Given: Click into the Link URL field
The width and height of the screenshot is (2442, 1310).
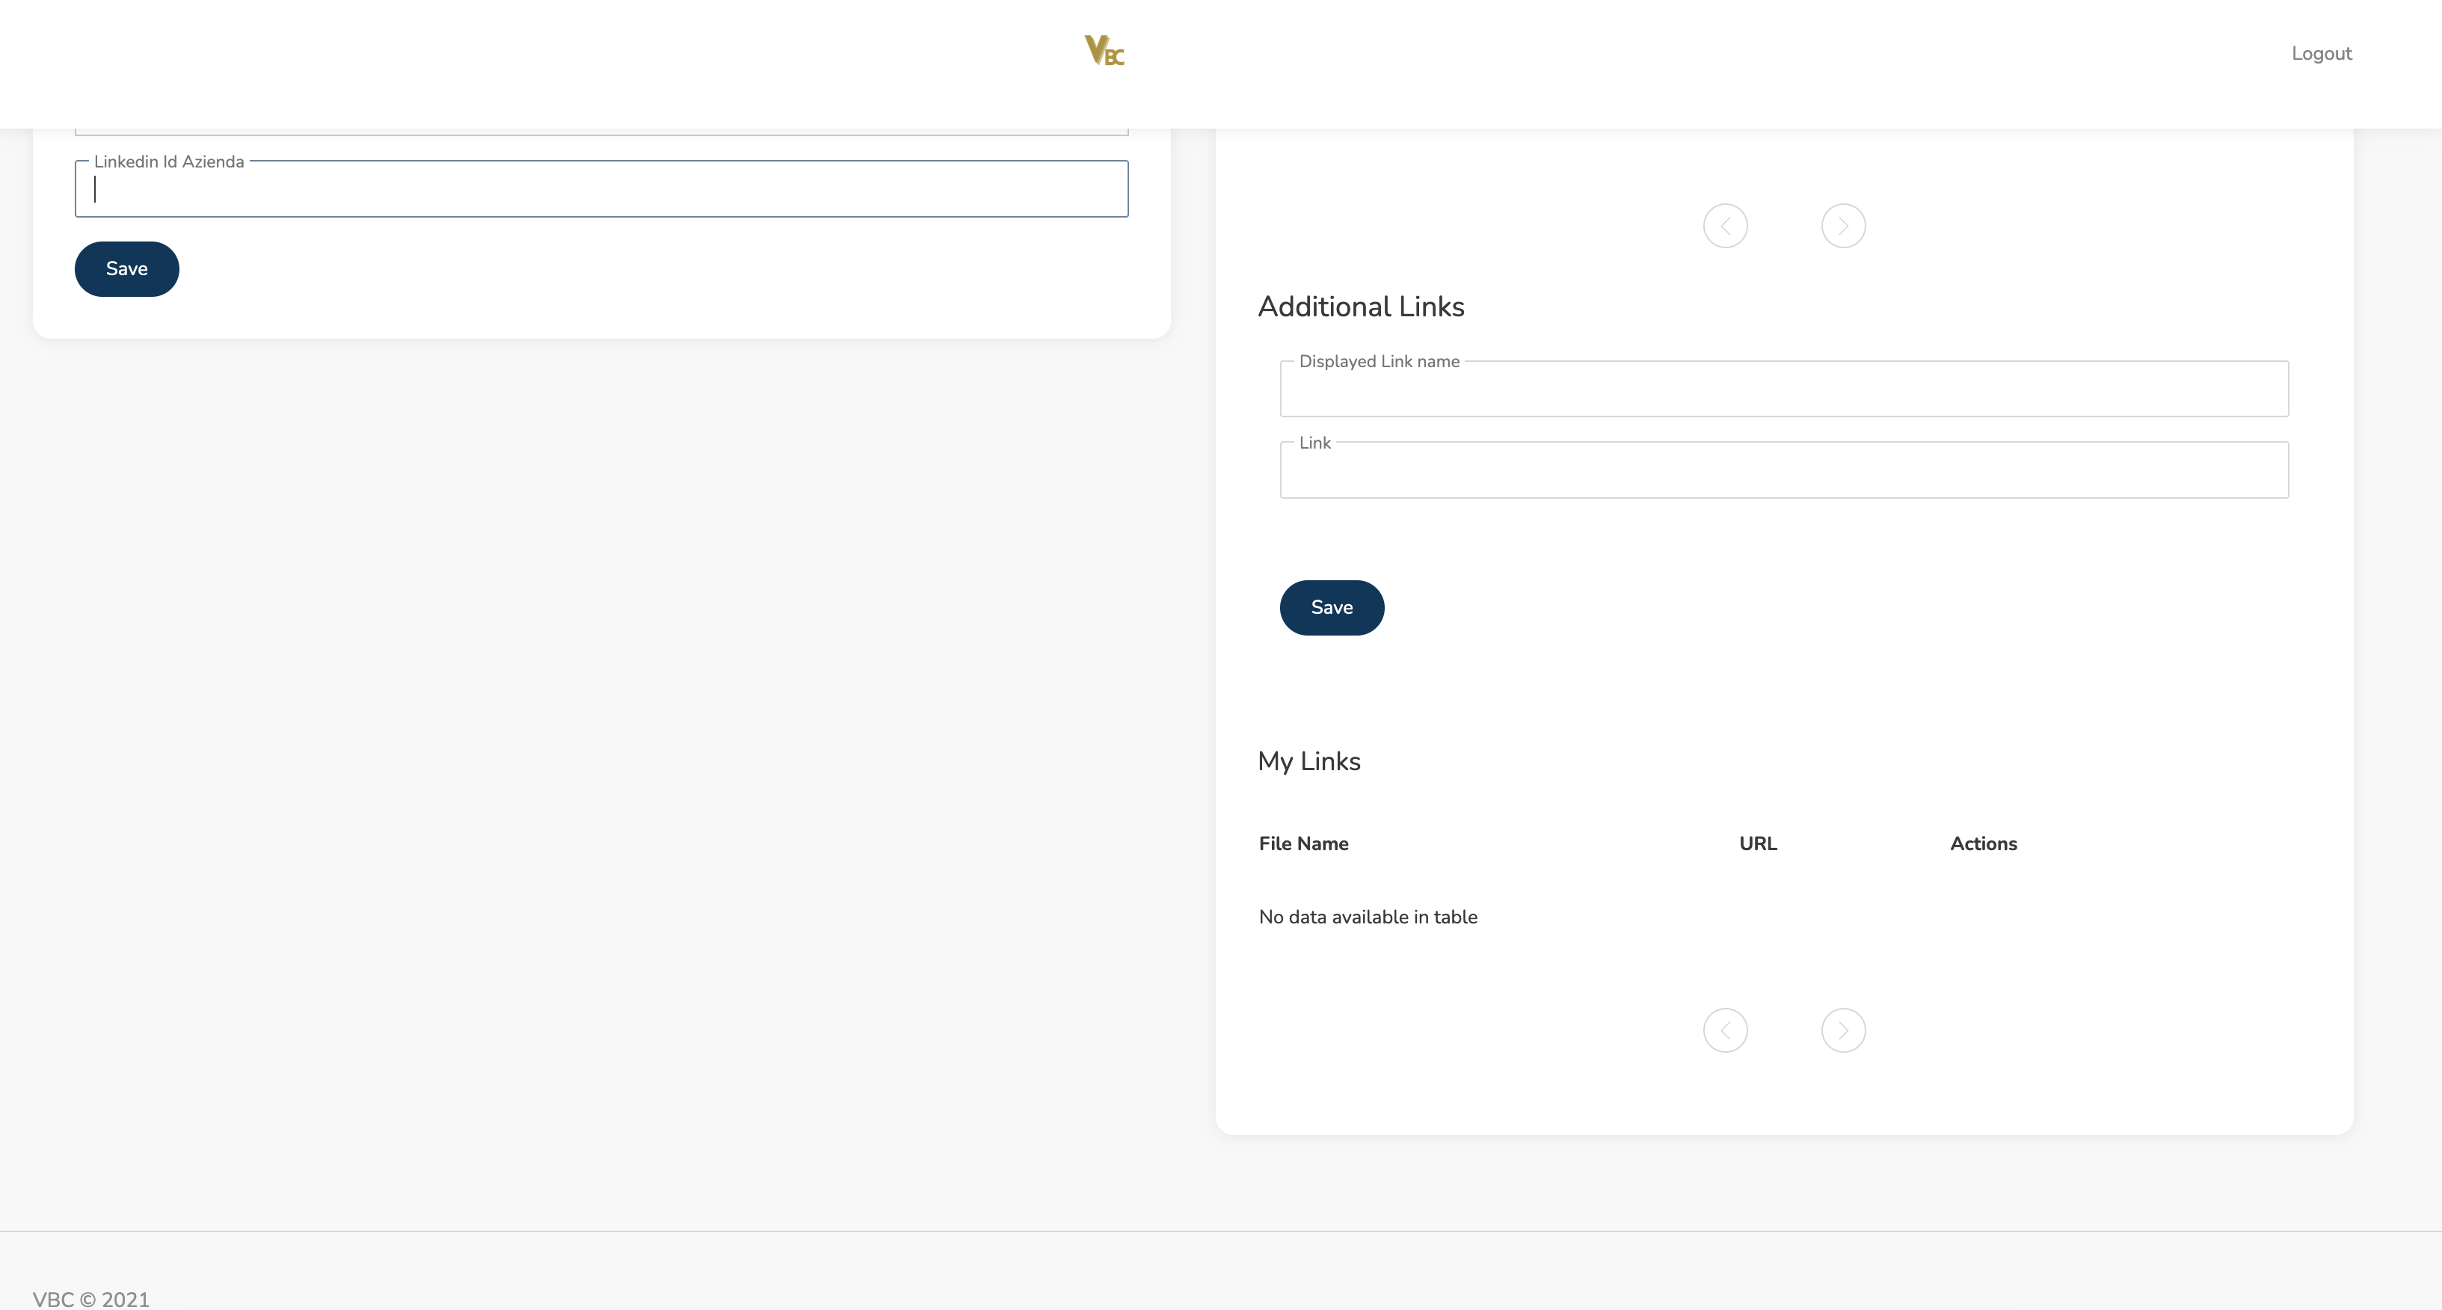Looking at the screenshot, I should click(x=1783, y=470).
